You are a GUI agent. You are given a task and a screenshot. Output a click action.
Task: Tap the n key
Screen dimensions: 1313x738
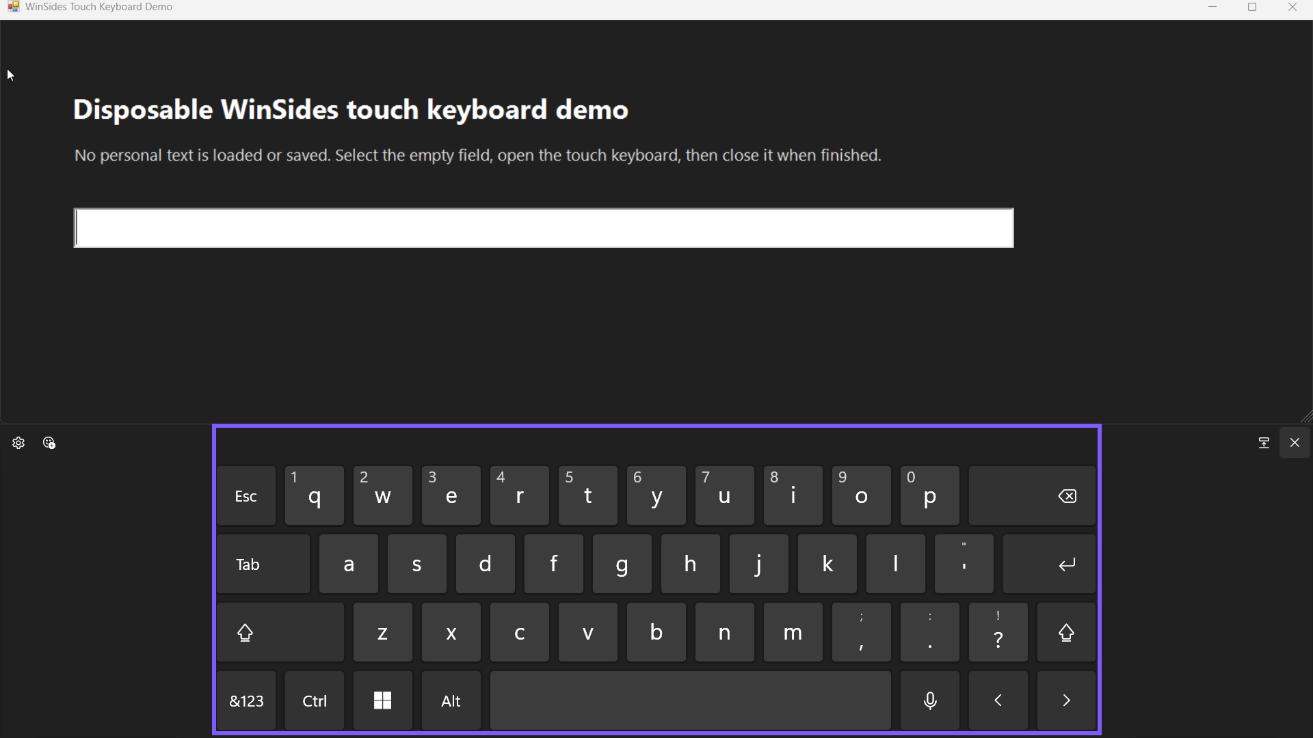(725, 633)
